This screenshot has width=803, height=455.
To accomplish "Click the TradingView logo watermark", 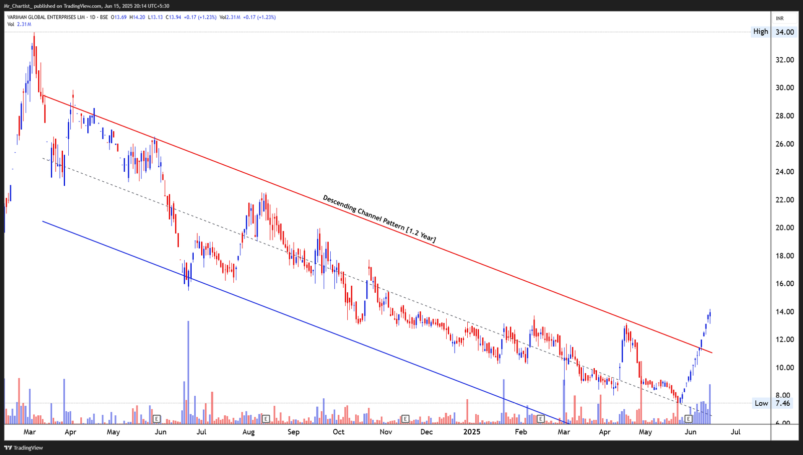I will coord(23,447).
